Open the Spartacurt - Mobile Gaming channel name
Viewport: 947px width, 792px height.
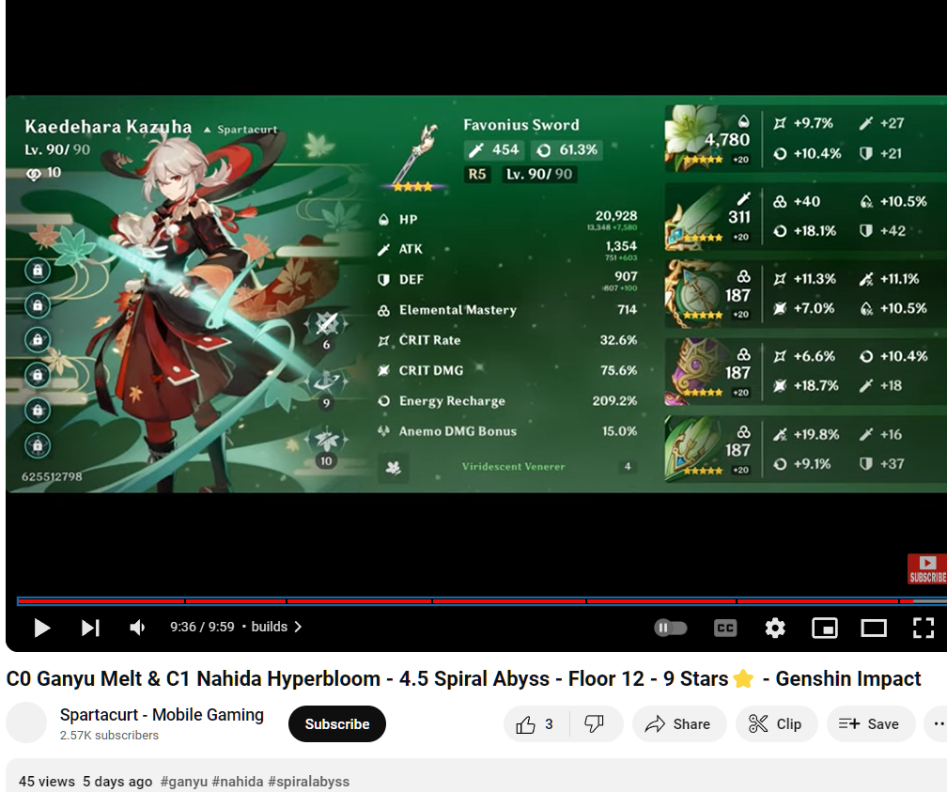[162, 715]
